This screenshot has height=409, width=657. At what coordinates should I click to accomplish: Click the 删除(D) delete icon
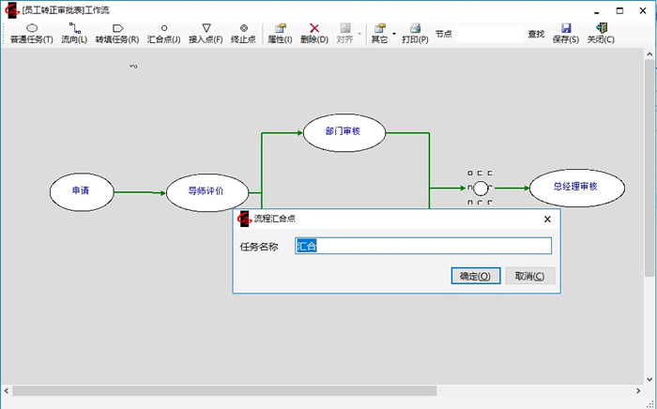point(314,34)
